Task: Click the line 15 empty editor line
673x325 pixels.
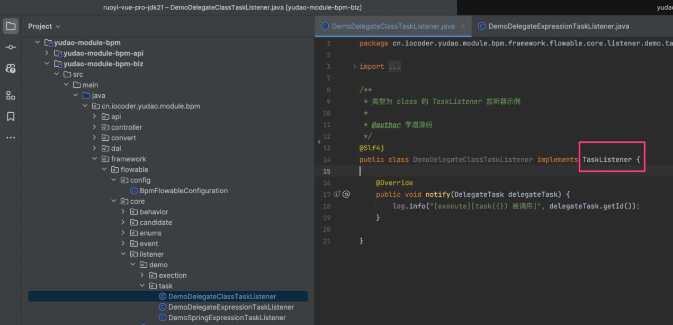Action: coord(477,171)
